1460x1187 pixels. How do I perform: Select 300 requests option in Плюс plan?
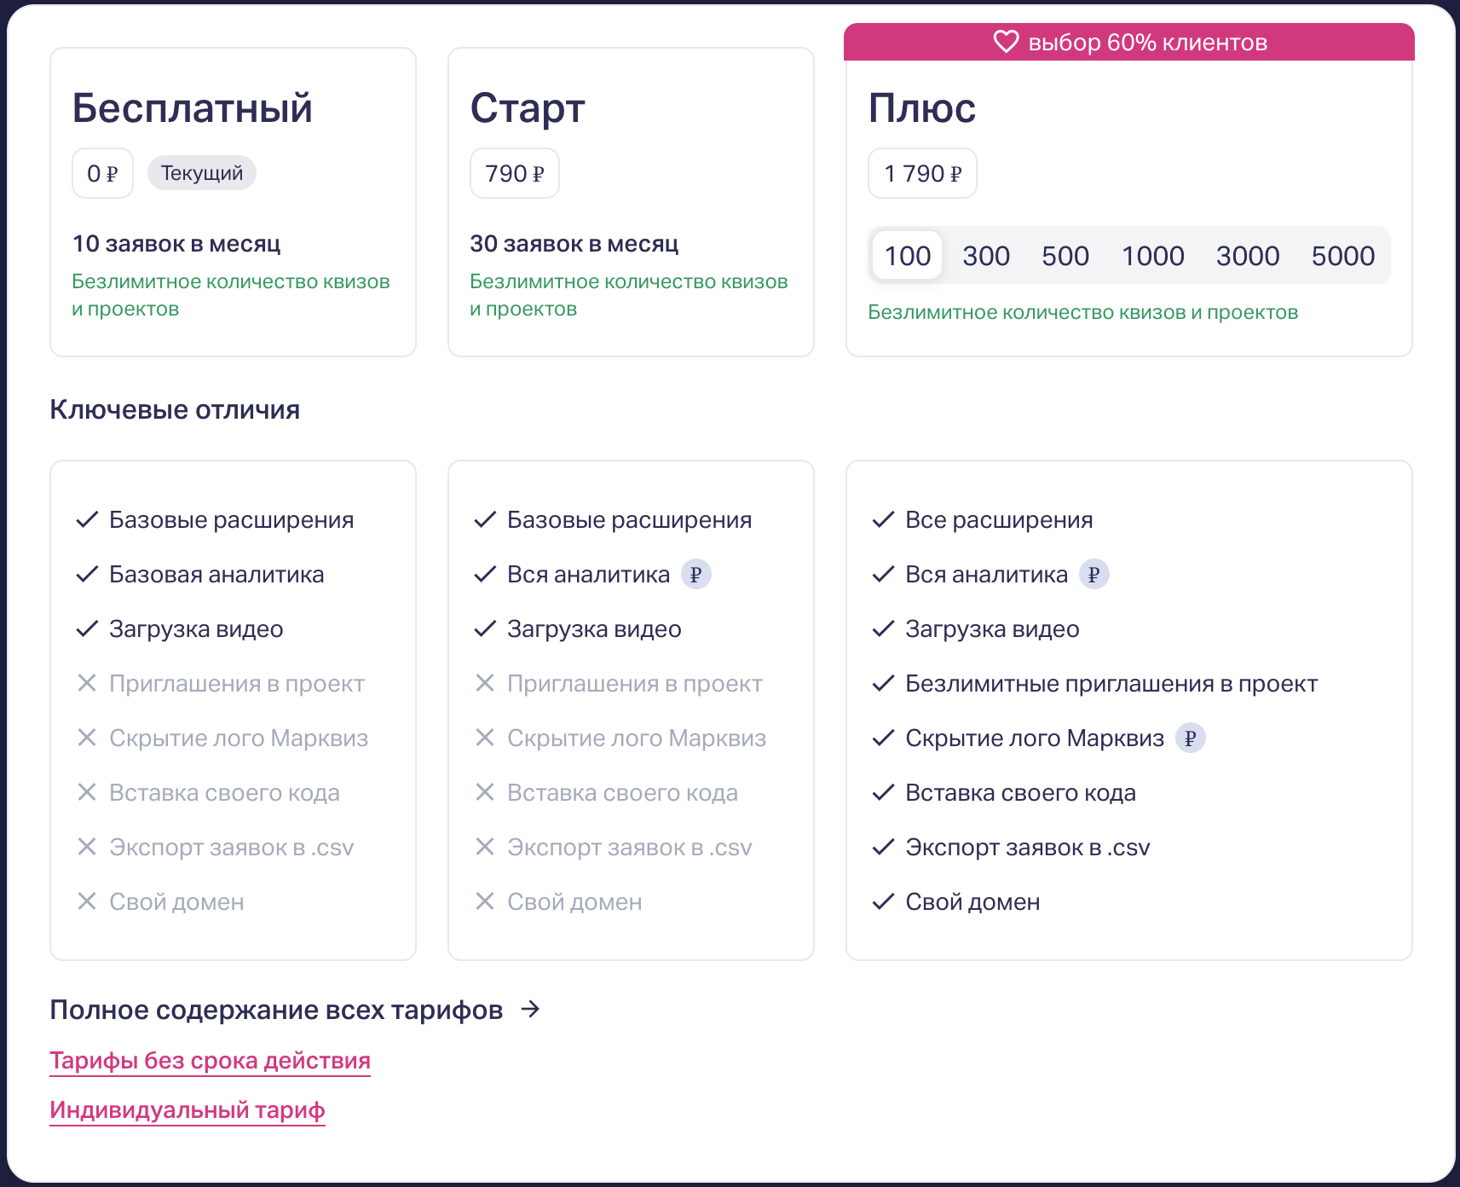(x=986, y=256)
